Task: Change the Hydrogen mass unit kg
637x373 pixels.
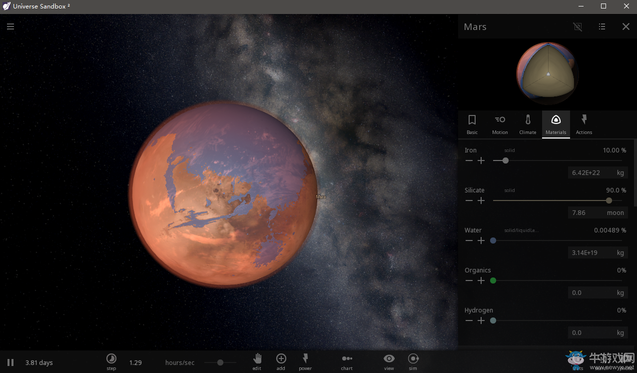Action: coord(621,332)
